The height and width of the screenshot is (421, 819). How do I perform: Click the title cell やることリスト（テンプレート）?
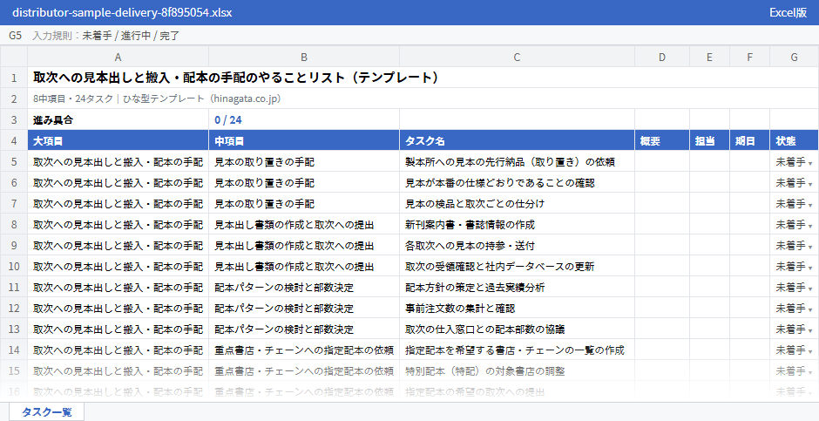coord(423,78)
